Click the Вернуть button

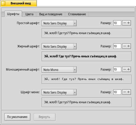click(45, 117)
